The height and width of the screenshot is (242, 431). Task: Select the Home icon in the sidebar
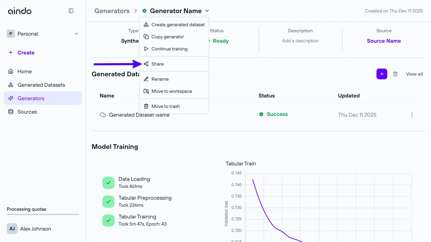(11, 71)
